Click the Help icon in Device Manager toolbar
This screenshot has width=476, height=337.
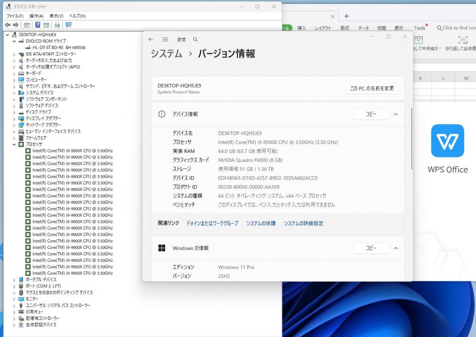pos(38,25)
